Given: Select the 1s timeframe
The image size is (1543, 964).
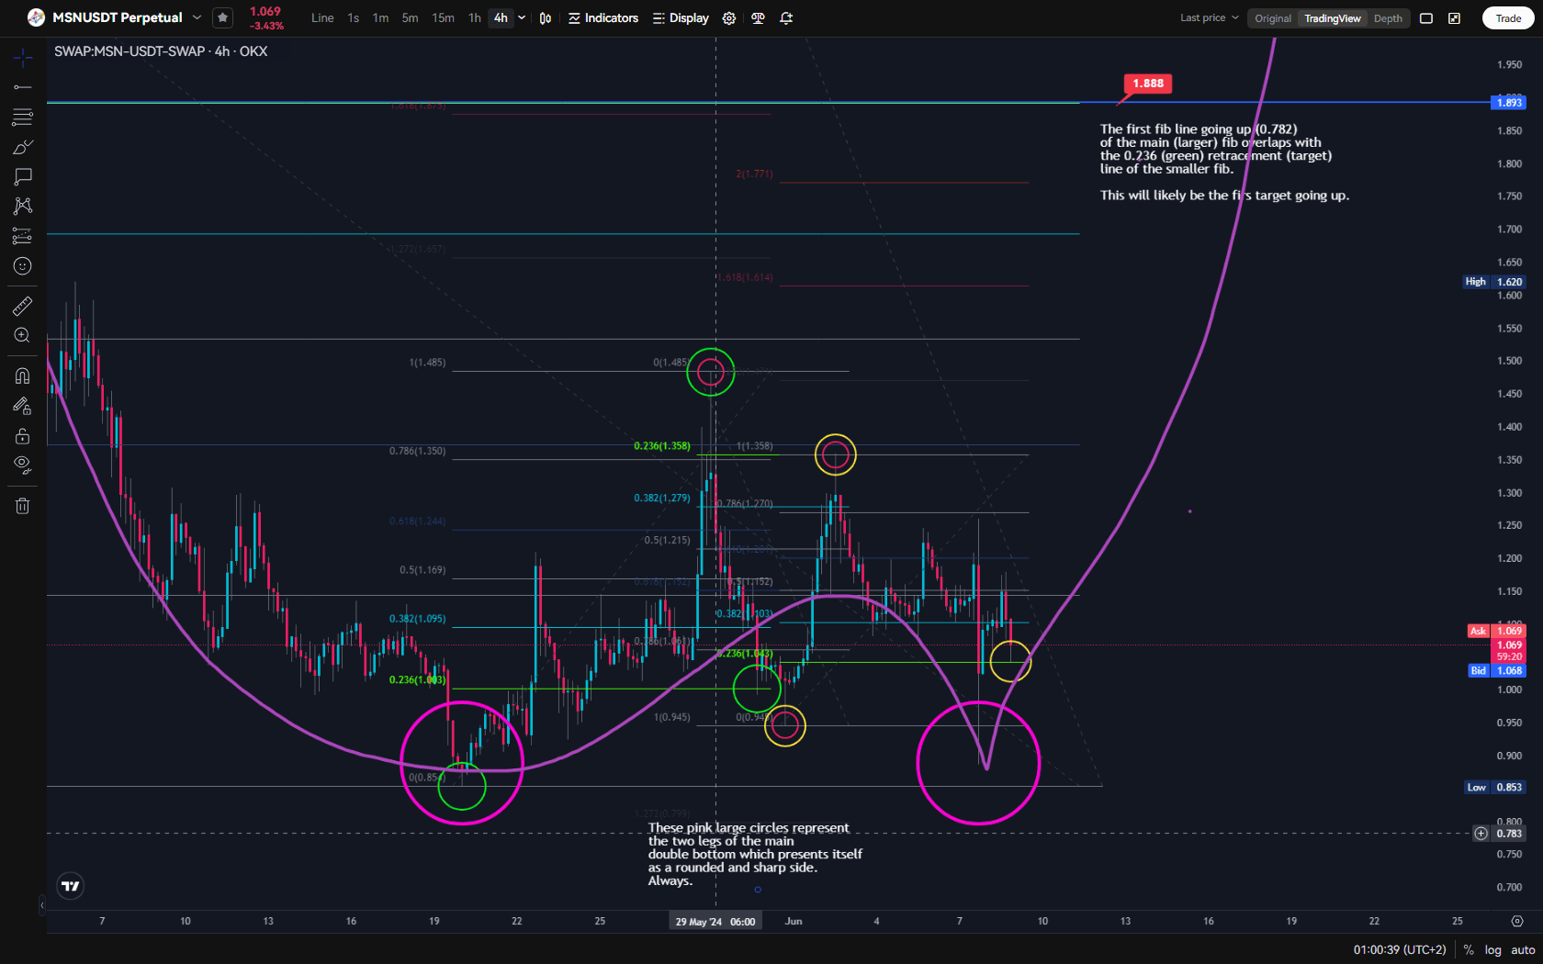Looking at the screenshot, I should pos(354,18).
